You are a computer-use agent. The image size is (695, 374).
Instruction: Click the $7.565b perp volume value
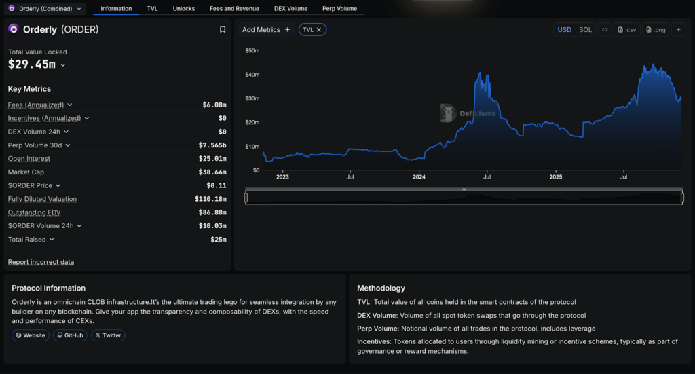coord(212,145)
